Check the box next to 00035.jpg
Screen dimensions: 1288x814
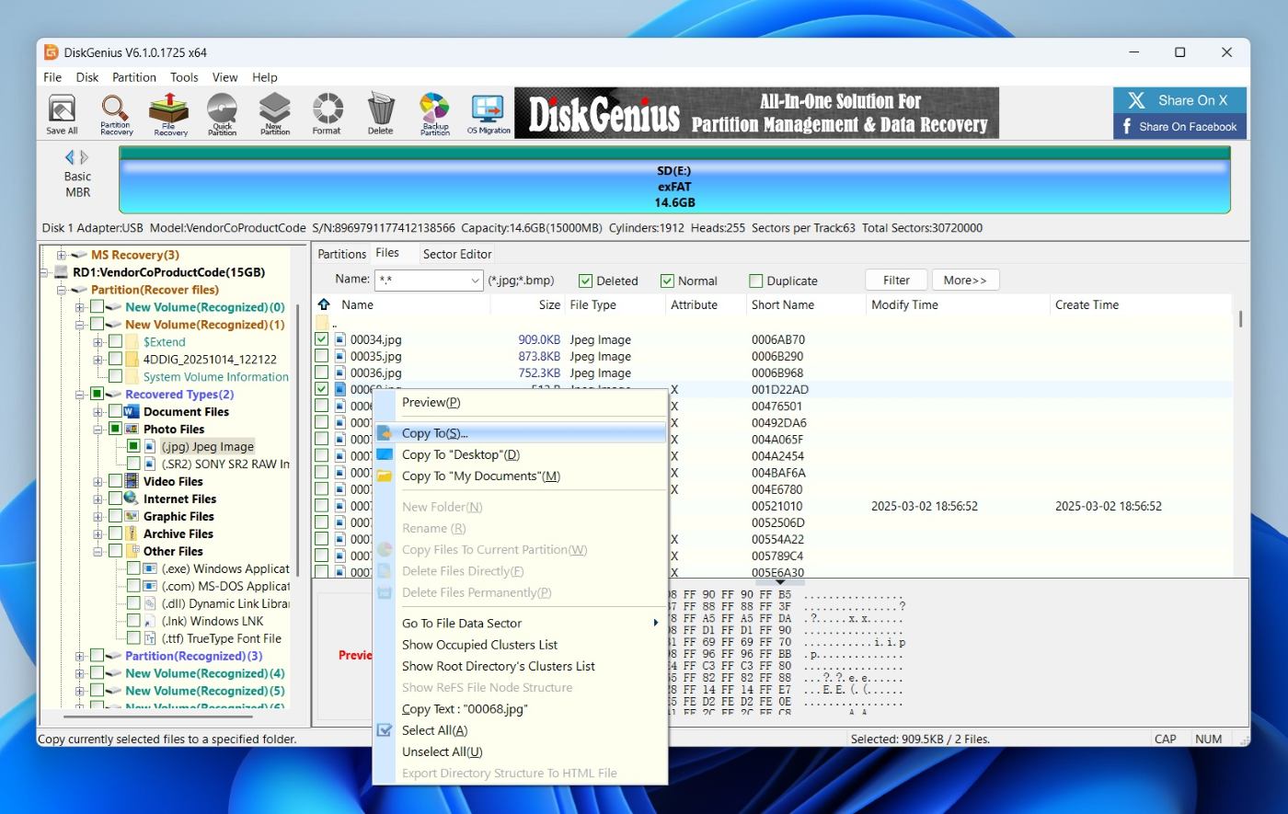[321, 356]
